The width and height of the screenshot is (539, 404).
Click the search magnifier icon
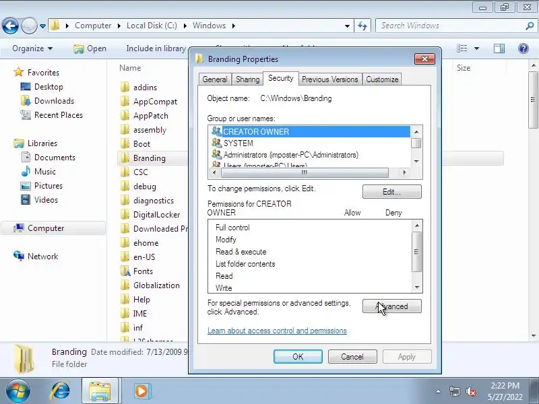[x=530, y=26]
